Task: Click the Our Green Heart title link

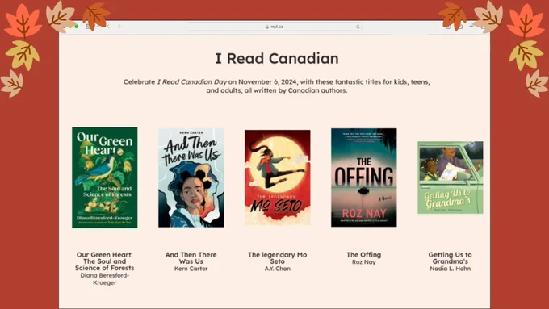Action: (x=105, y=261)
